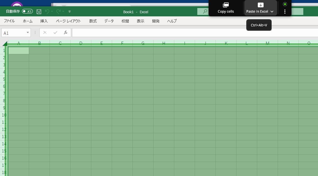318x176 pixels.
Task: Select column M header
Action: pyautogui.click(x=267, y=43)
